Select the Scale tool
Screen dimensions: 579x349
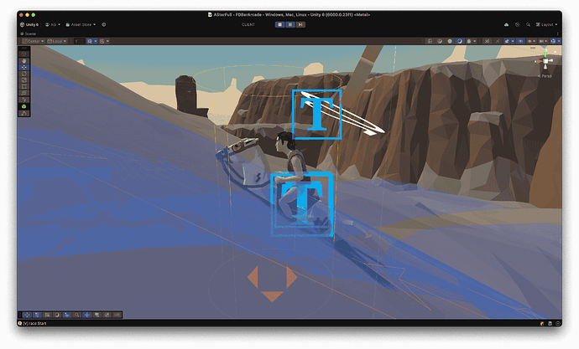(24, 80)
